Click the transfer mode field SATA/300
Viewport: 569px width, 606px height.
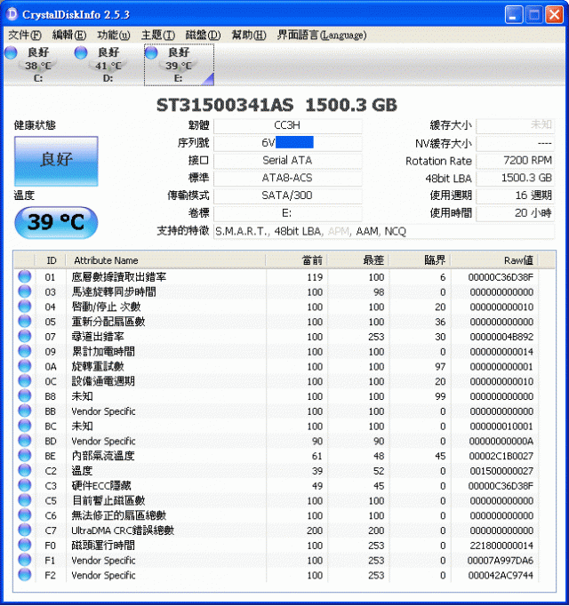coord(288,195)
